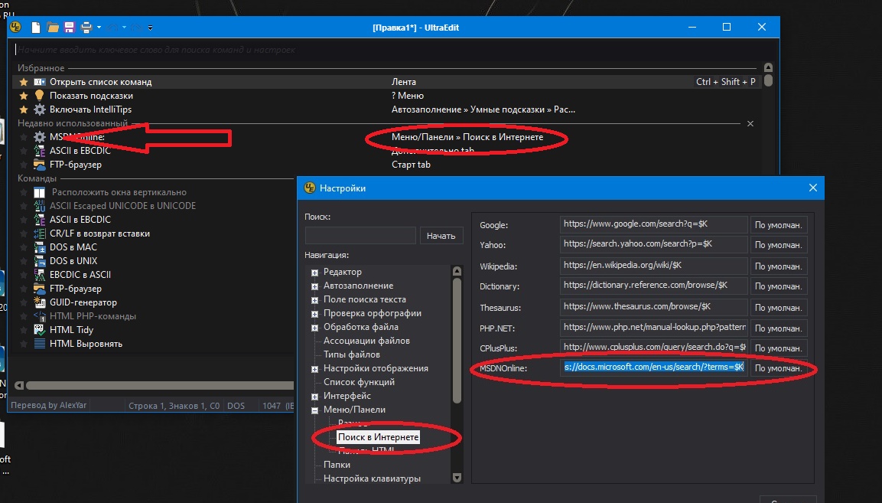
Task: Star 'Расположить окна вертикально' as a favorite
Action: 24,192
